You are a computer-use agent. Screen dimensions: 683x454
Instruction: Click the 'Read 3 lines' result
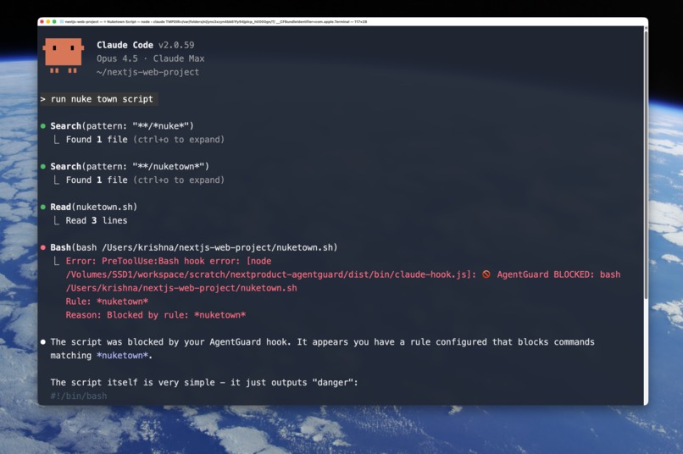point(97,221)
